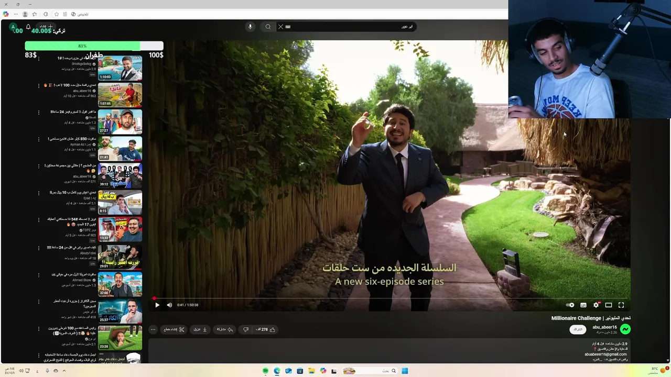Dislike the video with thumbs down

[246, 329]
